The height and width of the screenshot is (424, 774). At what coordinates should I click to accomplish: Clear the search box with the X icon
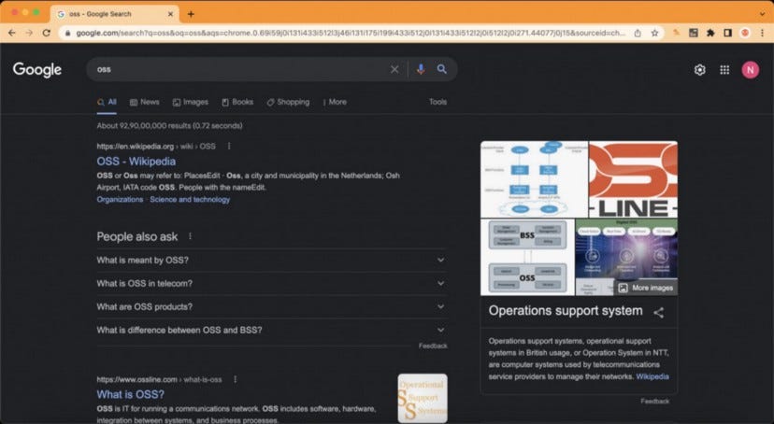click(394, 69)
